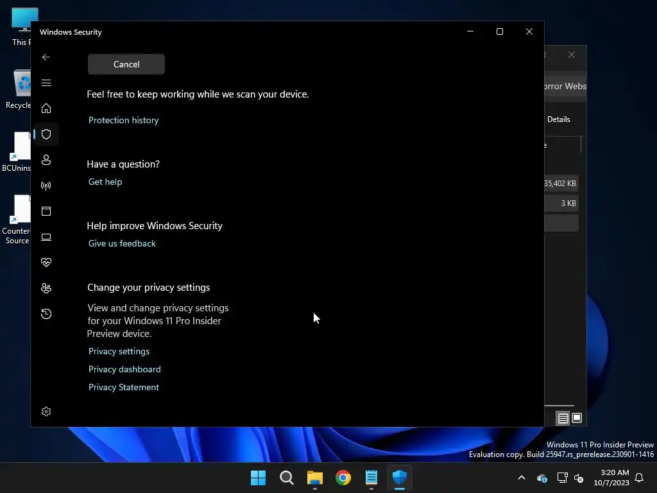Open the Protection history link

tap(124, 120)
